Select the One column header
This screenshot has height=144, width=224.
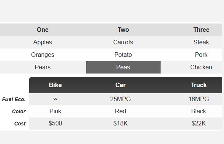(43, 30)
